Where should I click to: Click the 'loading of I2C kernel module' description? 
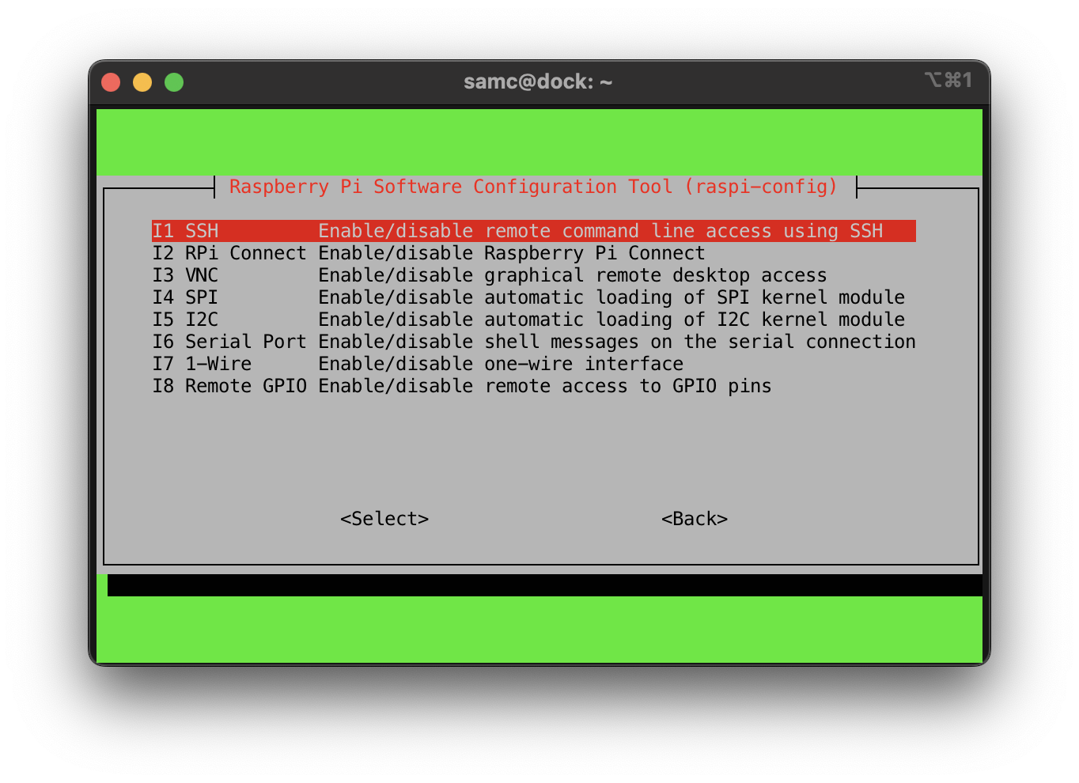[x=751, y=320]
